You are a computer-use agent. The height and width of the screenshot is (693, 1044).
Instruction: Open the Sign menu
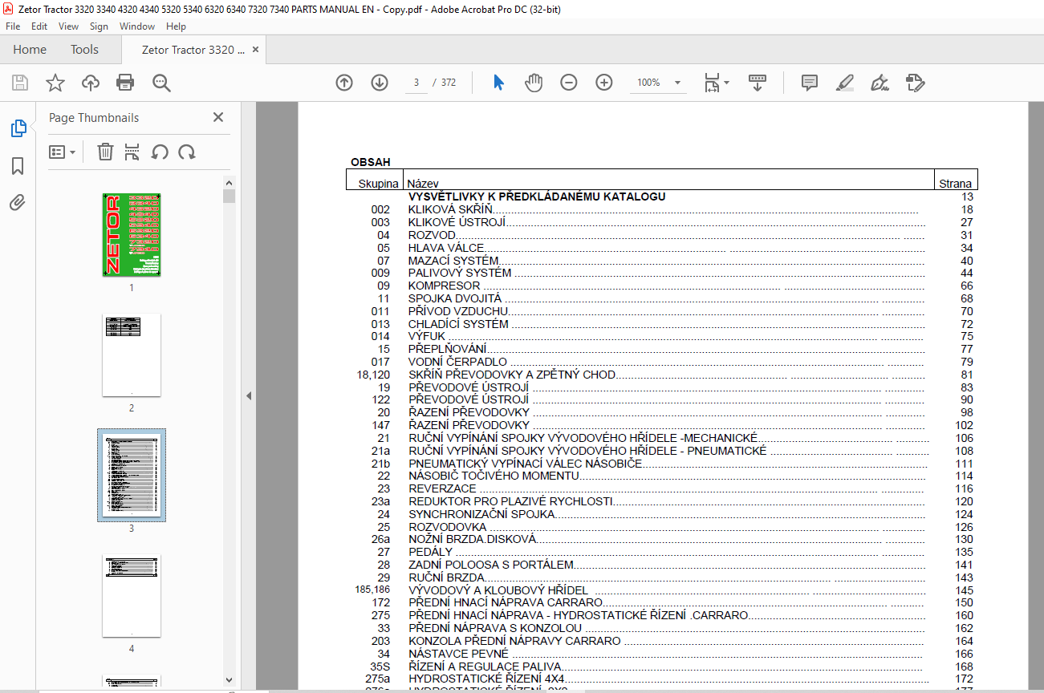[99, 26]
